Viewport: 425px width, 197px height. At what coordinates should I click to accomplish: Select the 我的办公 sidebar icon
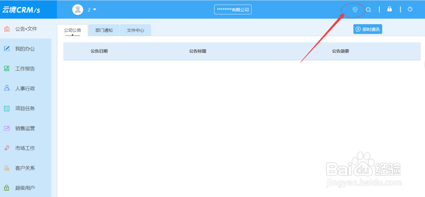click(x=7, y=49)
